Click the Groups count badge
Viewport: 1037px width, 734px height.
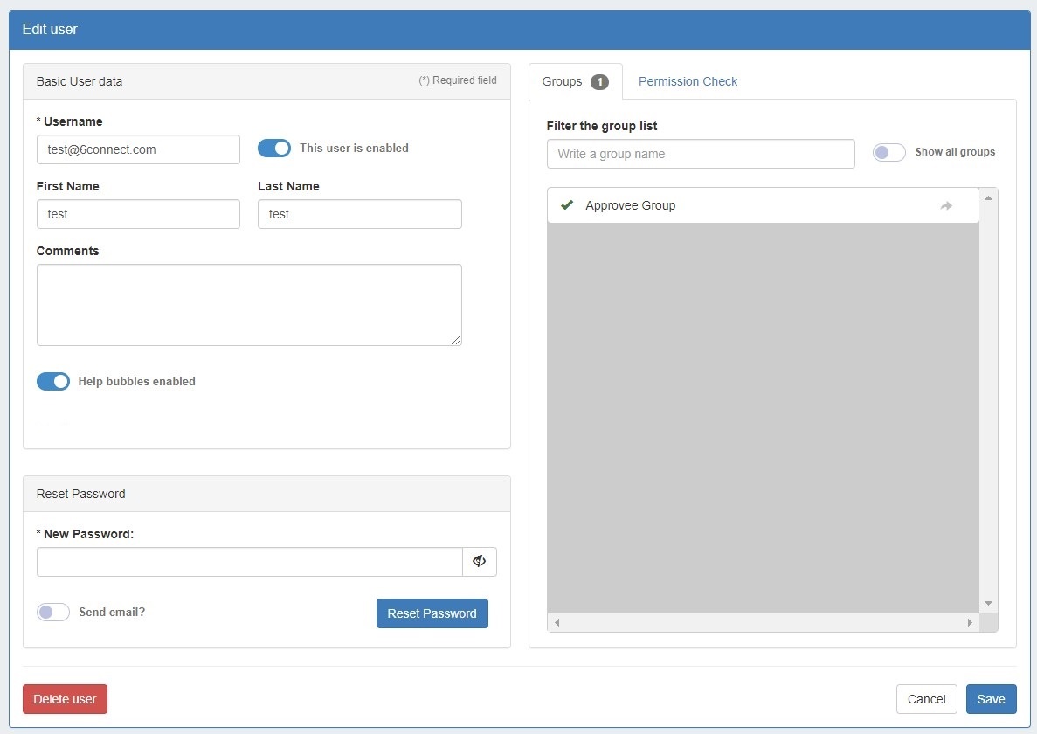[x=599, y=82]
